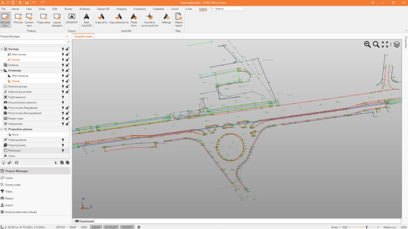
Task: Click the Add plot box tool
Action: click(5, 19)
